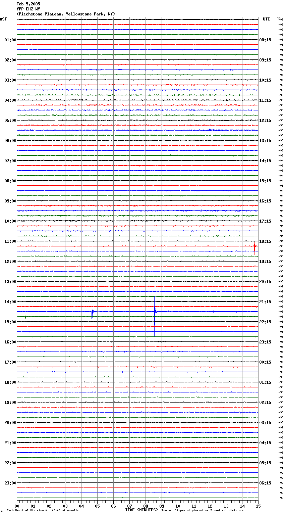This screenshot has height=515, width=285.
Task: Click the 16:15 UTC time label
Action: 265,201
